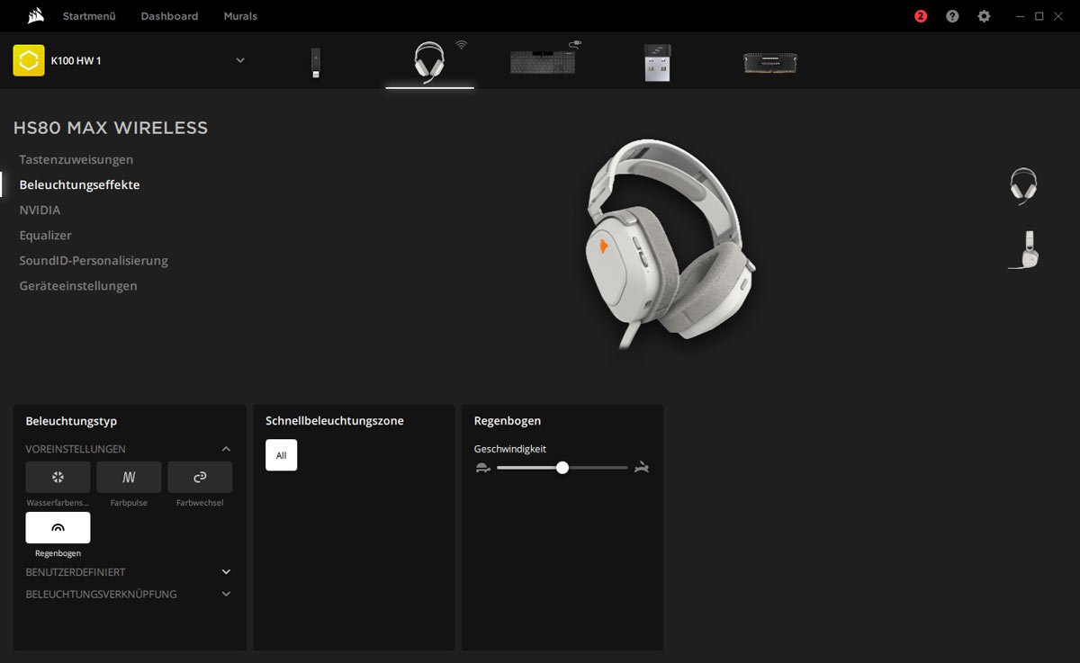This screenshot has width=1080, height=663.
Task: Click the K100 HW 1 profile name
Action: pyautogui.click(x=76, y=60)
